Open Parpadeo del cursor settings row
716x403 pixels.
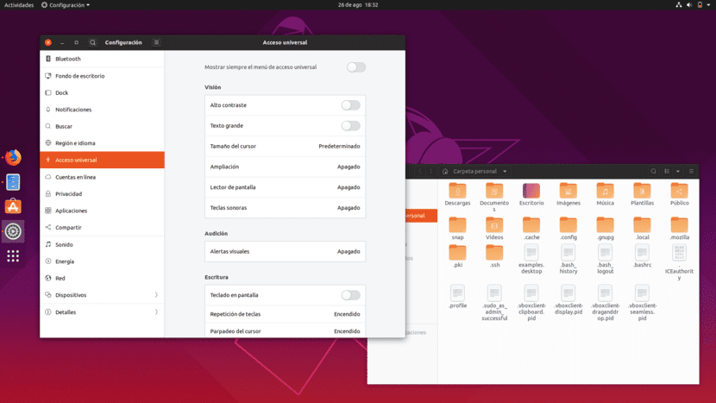point(285,331)
